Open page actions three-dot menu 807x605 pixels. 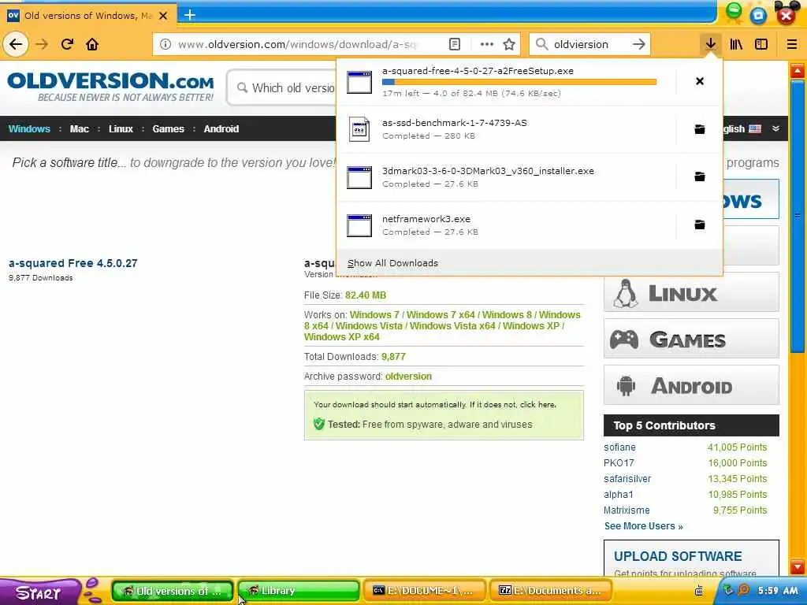[486, 44]
